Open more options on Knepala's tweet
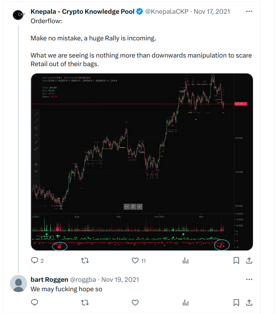 [x=249, y=12]
